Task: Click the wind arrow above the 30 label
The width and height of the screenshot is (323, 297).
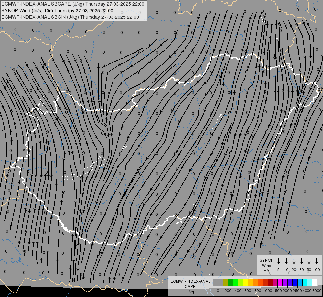Action: click(301, 261)
